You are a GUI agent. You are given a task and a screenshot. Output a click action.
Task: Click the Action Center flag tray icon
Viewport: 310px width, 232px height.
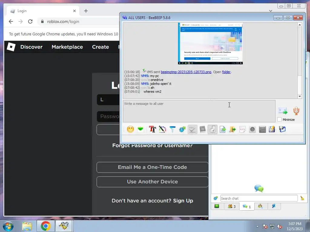coord(265,227)
